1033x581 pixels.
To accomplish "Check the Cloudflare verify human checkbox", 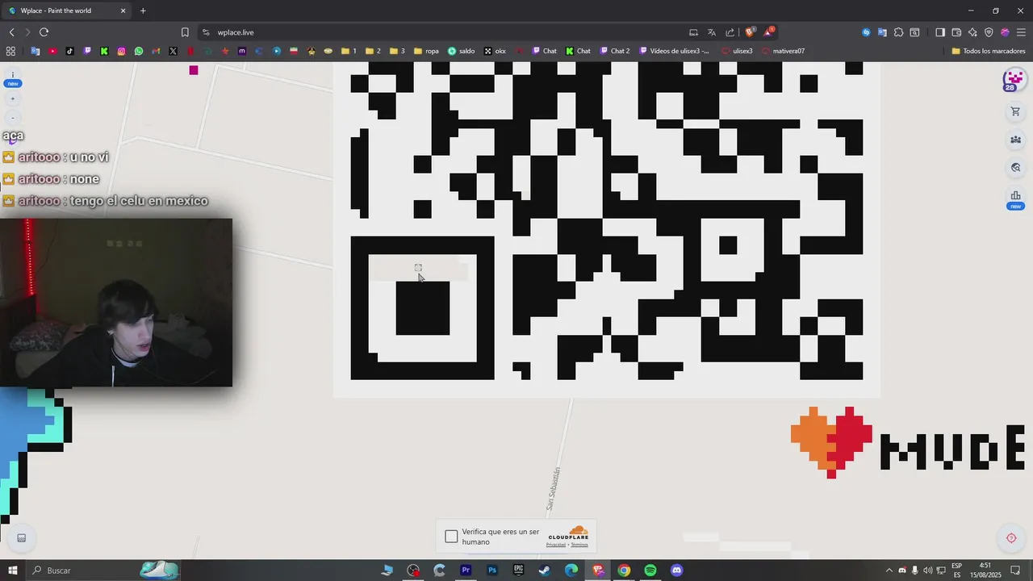I will point(451,536).
